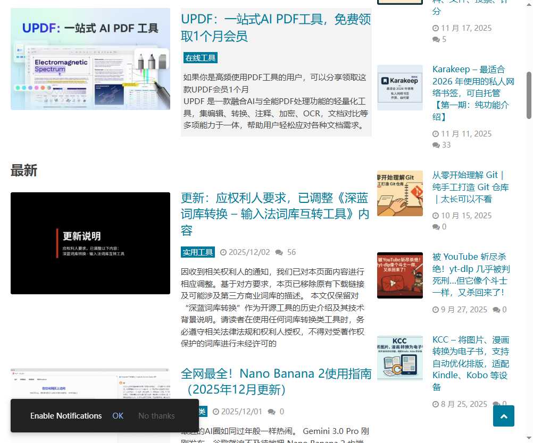Select the 实用工具 category tag
The image size is (533, 443).
(197, 252)
